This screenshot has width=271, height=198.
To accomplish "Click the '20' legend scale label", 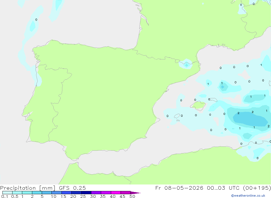I will [x=73, y=196].
